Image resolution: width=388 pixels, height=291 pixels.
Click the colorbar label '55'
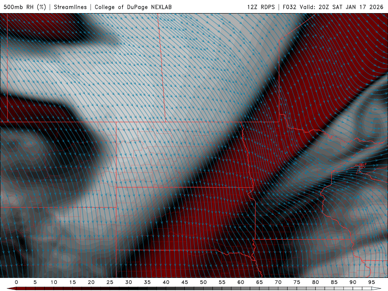222,282
